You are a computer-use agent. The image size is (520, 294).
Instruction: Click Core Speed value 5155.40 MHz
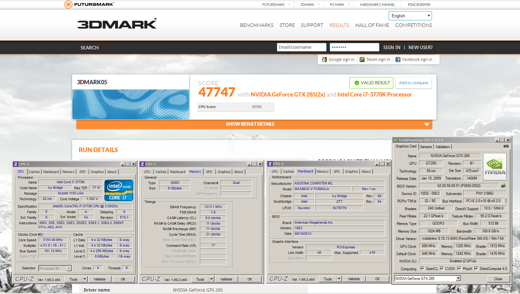click(53, 240)
